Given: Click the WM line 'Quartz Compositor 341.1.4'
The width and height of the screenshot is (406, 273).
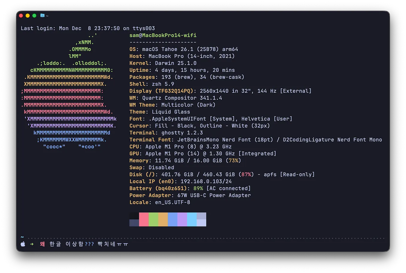Looking at the screenshot, I should 176,98.
